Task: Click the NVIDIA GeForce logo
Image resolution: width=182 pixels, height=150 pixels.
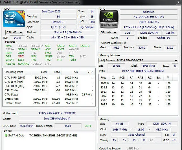Action: pos(109,19)
